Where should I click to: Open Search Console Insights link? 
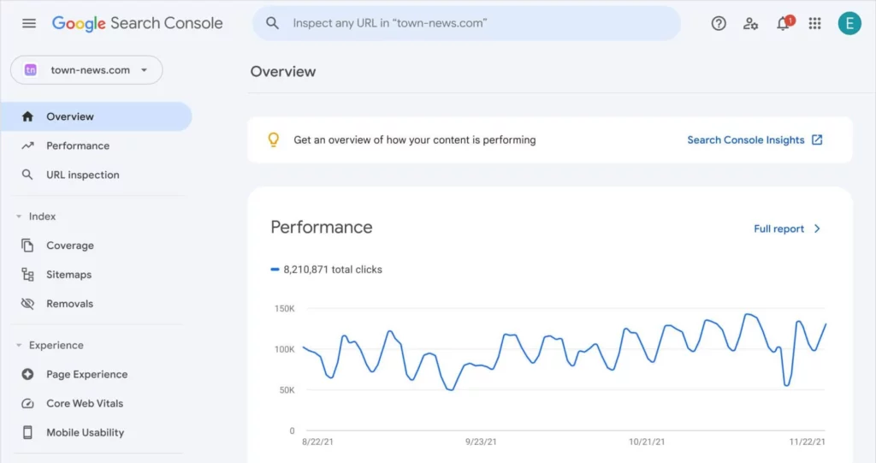(746, 139)
